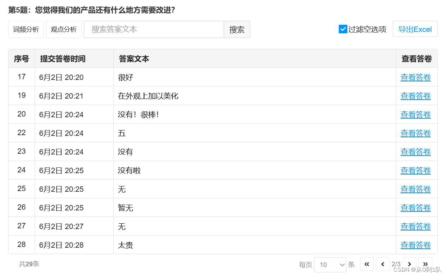
Task: Click inside the answer text search field
Action: 154,29
